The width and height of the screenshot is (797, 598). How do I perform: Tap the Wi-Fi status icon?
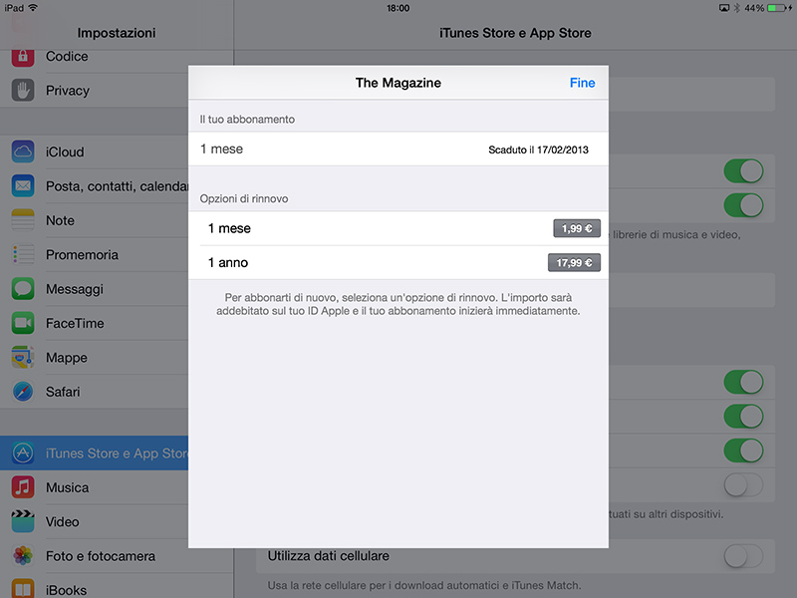[x=33, y=8]
